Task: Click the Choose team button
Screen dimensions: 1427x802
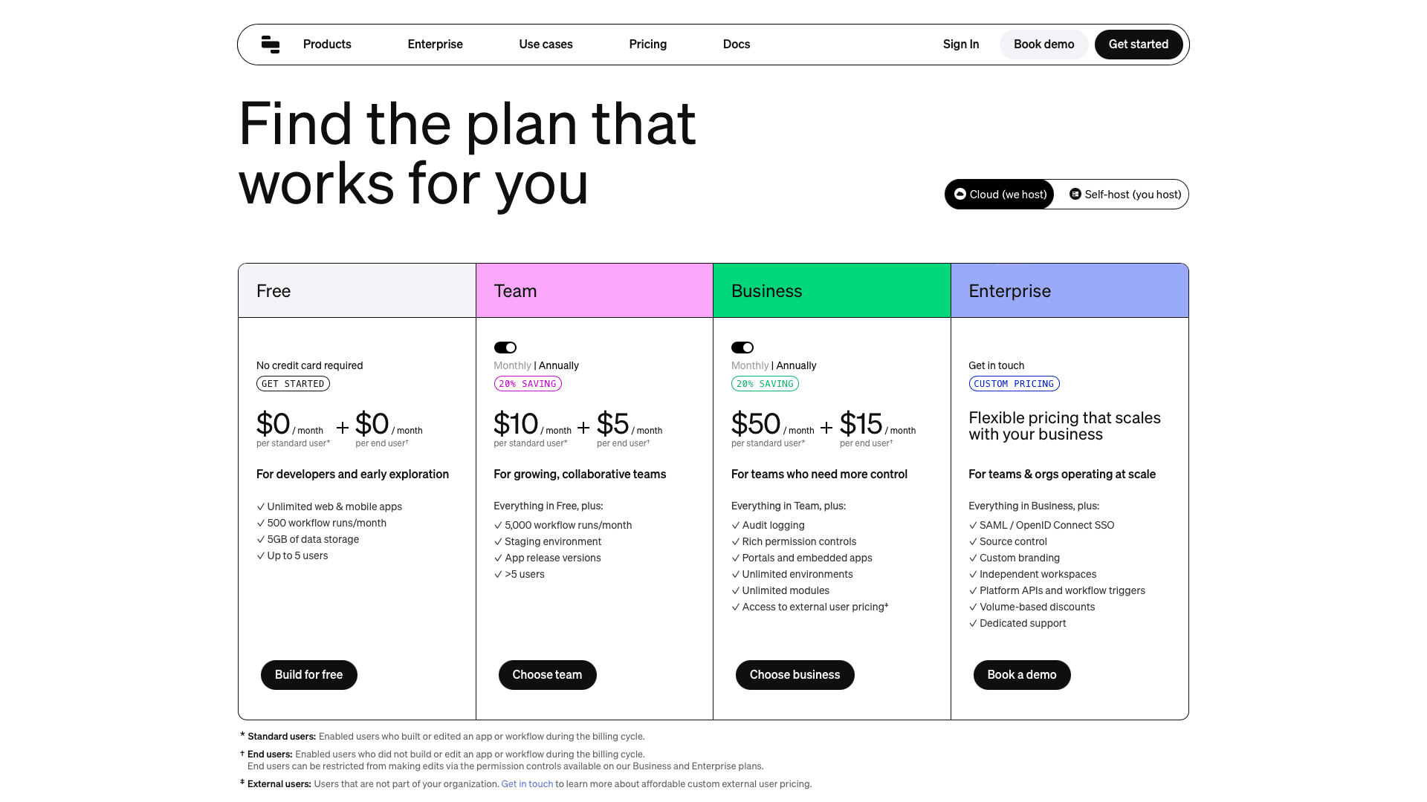Action: (x=547, y=675)
